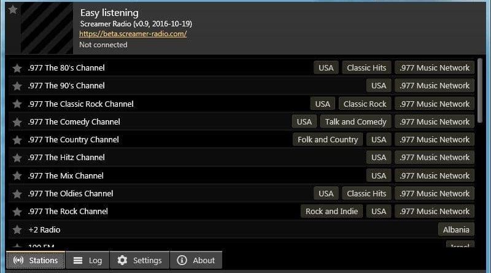Click star next to .977 The Mix Channel
Viewport: 491px width, 273px height.
pyautogui.click(x=17, y=176)
